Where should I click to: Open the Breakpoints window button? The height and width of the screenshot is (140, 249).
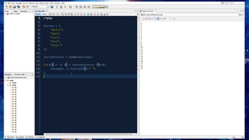pyautogui.click(x=40, y=137)
